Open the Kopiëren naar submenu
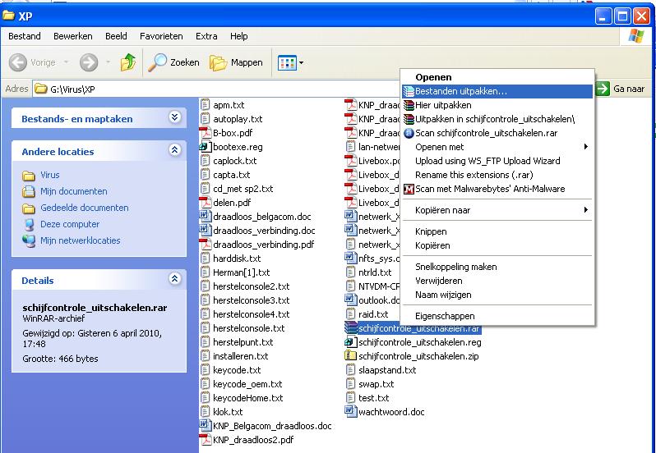This screenshot has width=656, height=453. click(x=442, y=210)
